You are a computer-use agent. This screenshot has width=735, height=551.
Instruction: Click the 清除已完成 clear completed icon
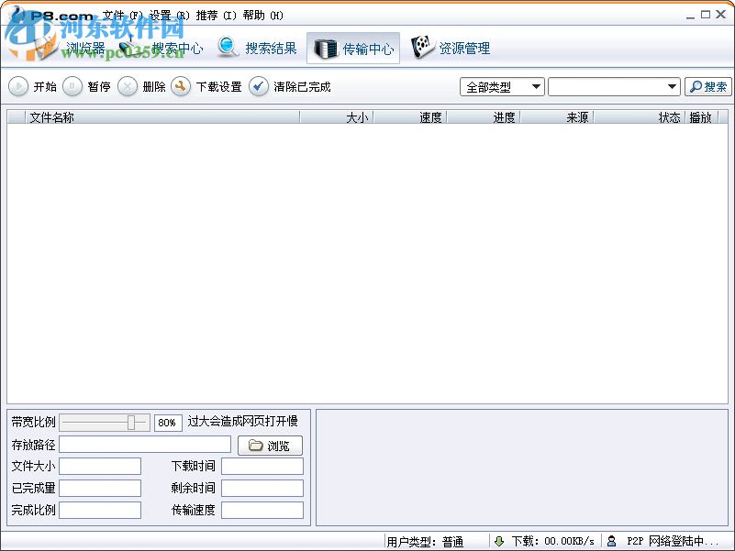pos(258,86)
